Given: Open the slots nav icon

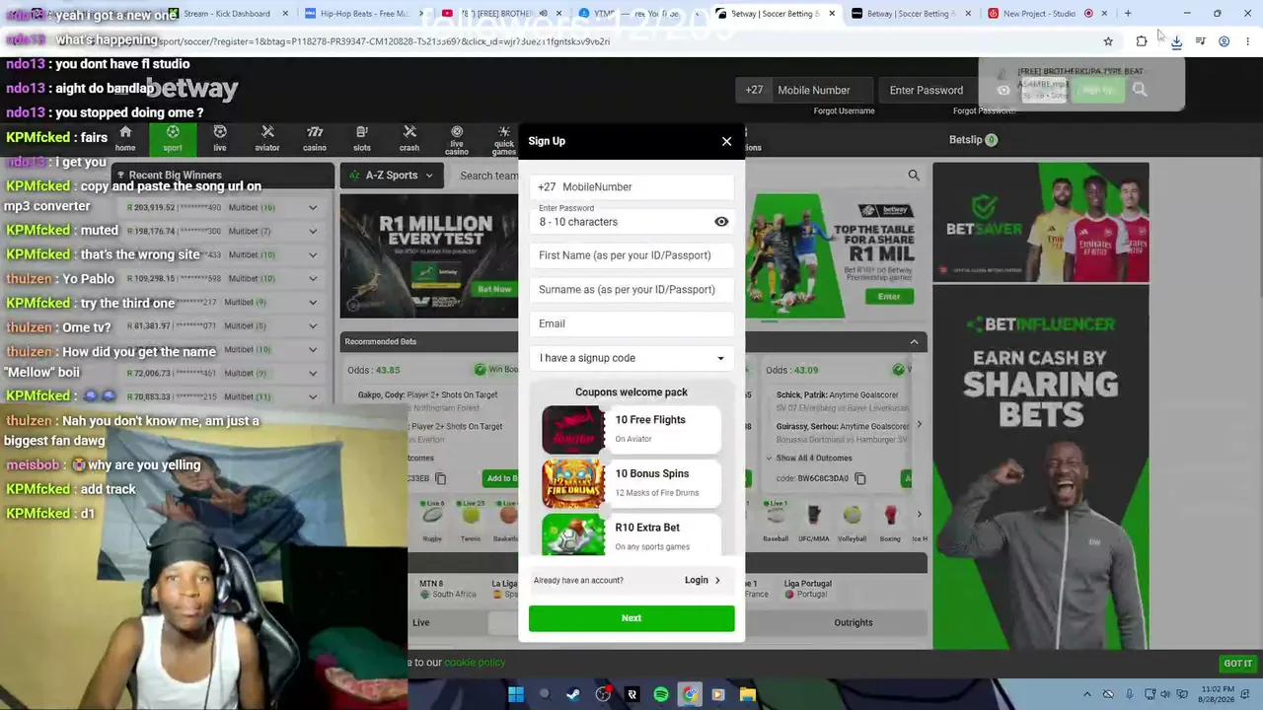Looking at the screenshot, I should 362,138.
